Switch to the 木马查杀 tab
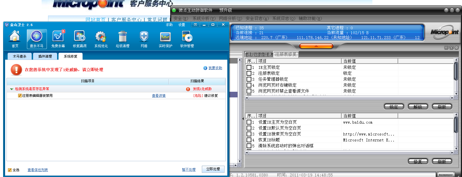The image size is (462, 177). pos(20,56)
